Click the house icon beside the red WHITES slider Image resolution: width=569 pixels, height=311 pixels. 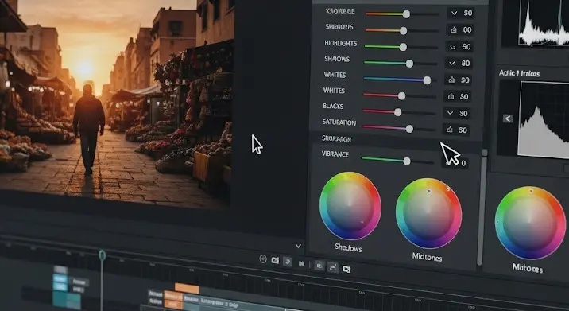click(x=451, y=96)
